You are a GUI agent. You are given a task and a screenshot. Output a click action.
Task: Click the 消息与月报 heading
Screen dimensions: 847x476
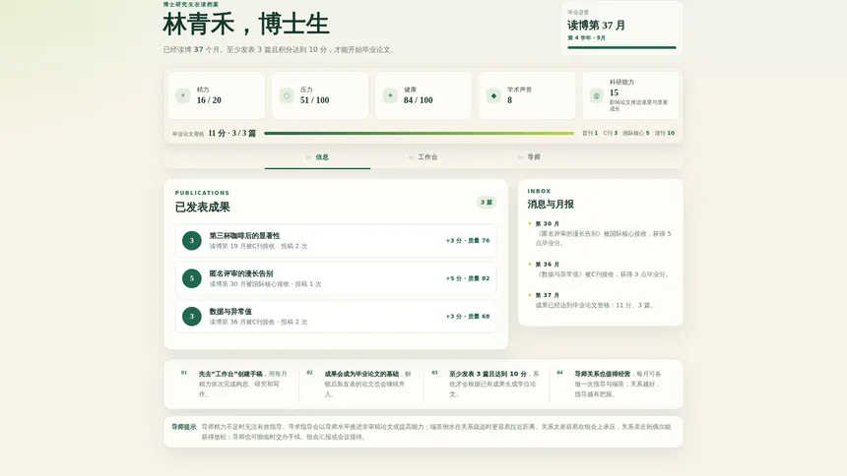[x=551, y=204]
